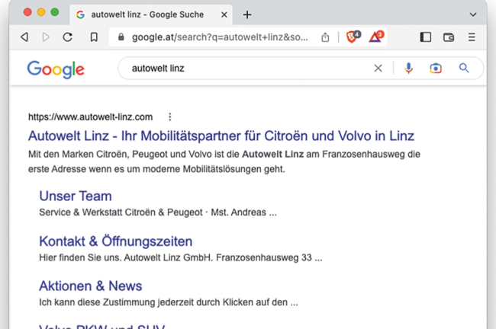
Task: Open a new browser tab
Action: coord(247,14)
